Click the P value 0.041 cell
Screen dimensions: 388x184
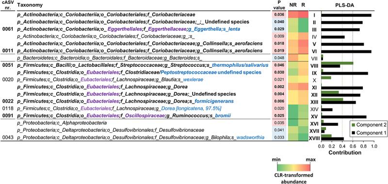[279, 130]
